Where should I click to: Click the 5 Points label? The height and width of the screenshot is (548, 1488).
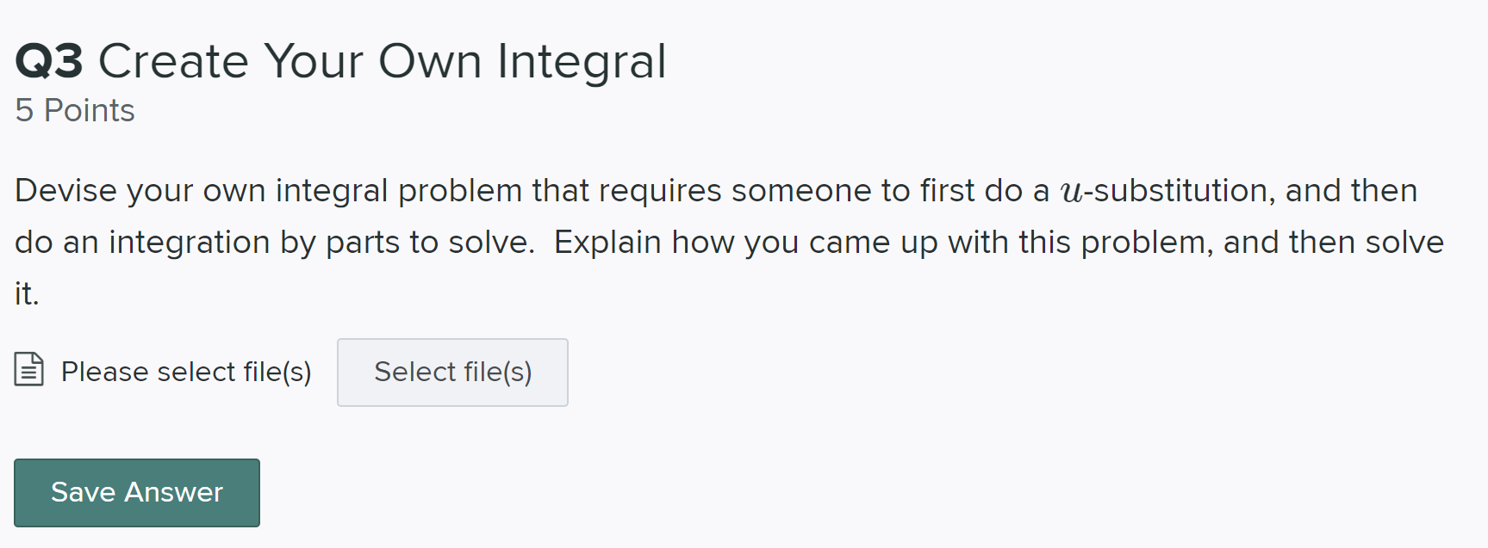tap(74, 109)
